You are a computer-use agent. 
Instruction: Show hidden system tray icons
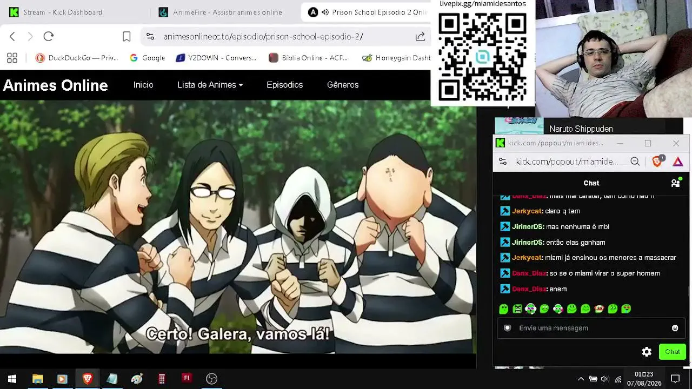click(x=581, y=379)
